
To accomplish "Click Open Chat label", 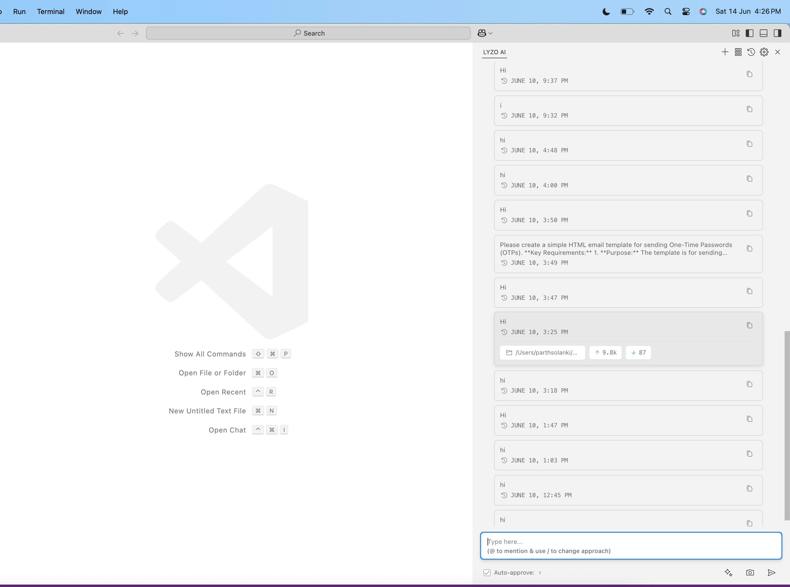I will [x=227, y=430].
